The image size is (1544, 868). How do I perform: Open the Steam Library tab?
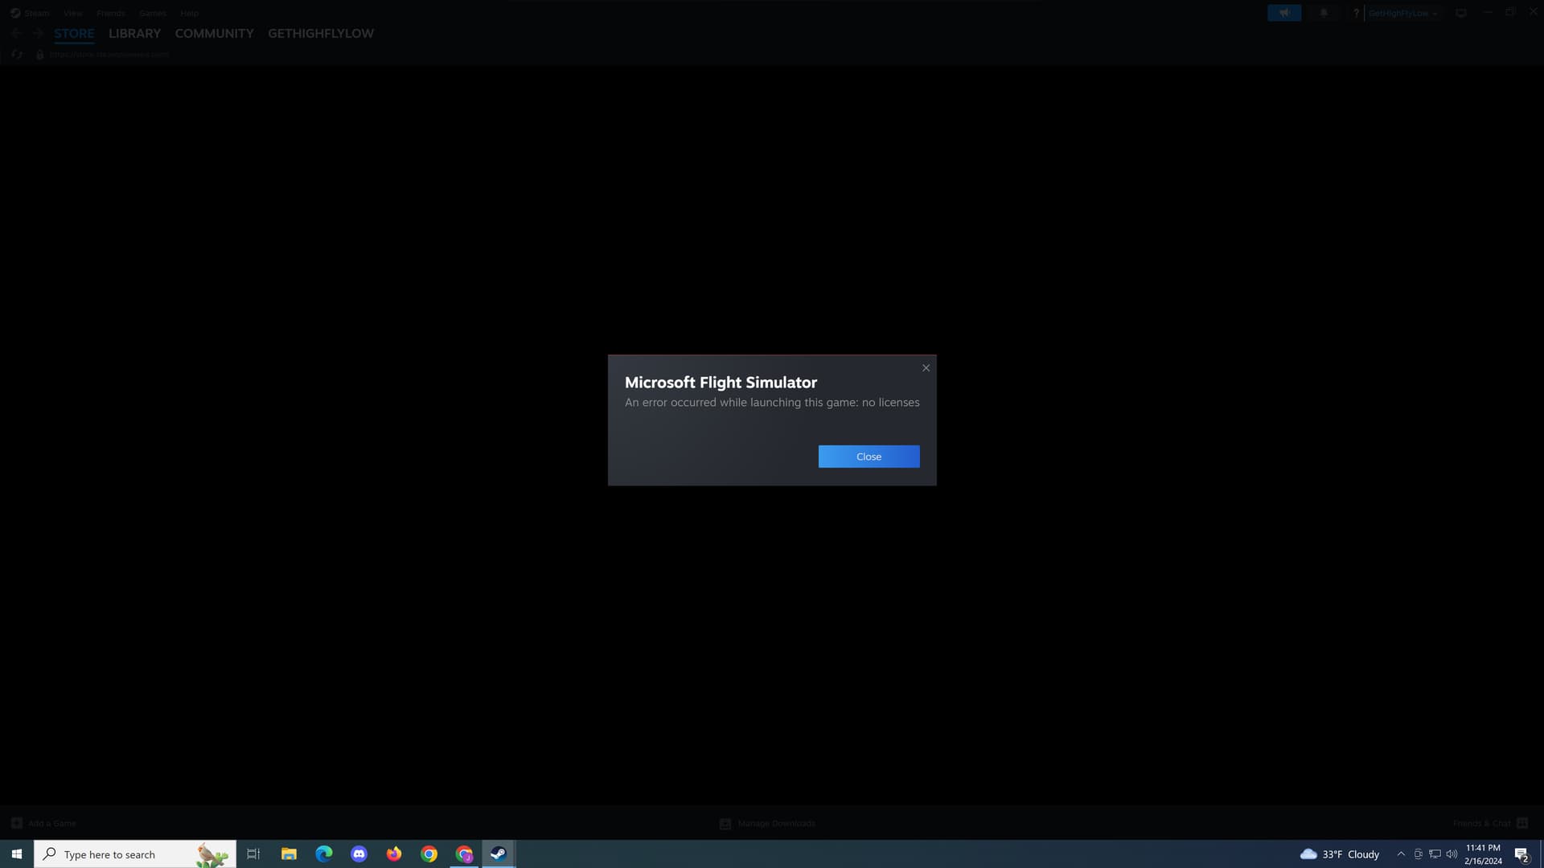pos(134,33)
